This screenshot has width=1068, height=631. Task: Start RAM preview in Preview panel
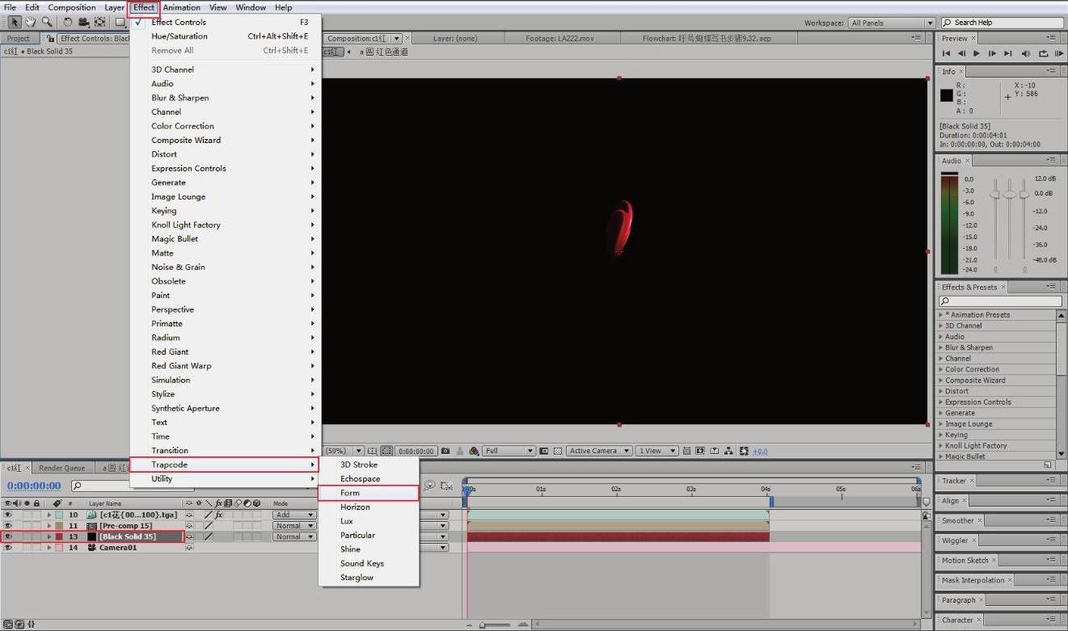point(1059,53)
